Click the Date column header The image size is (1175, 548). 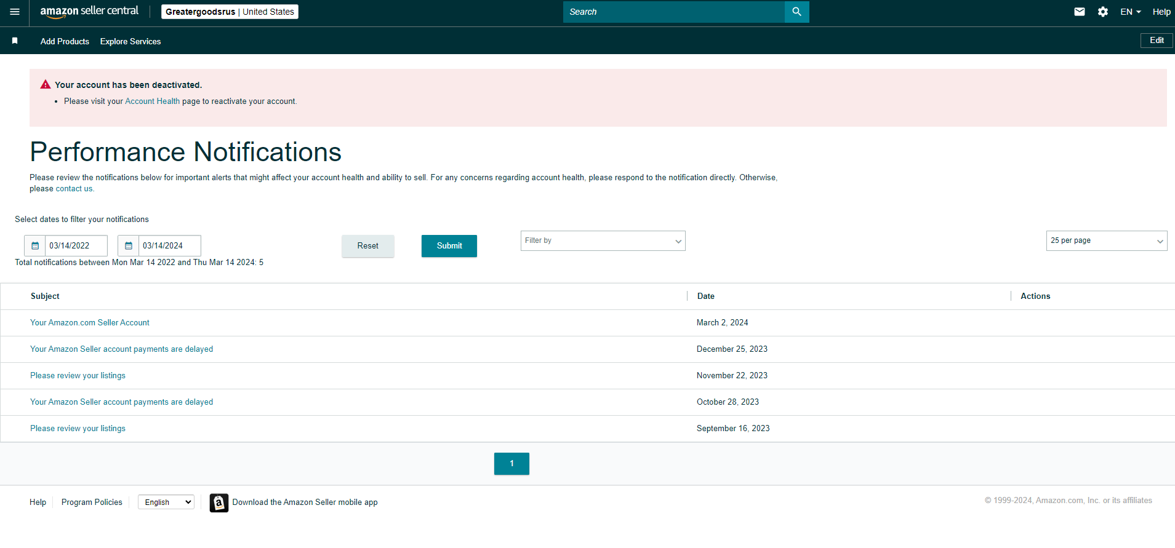(x=706, y=296)
